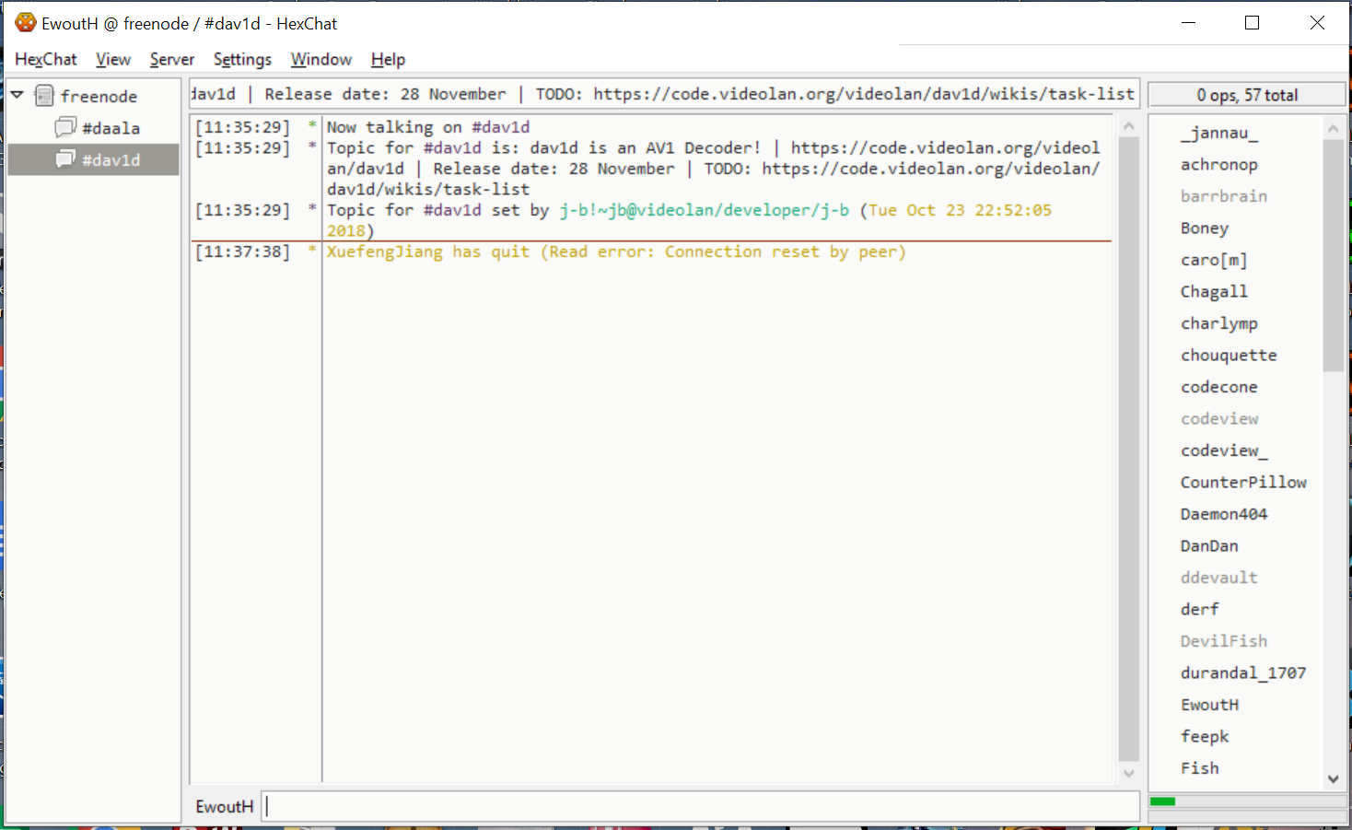Select Daemon404 in the user list
This screenshot has height=830, width=1352.
pos(1224,514)
